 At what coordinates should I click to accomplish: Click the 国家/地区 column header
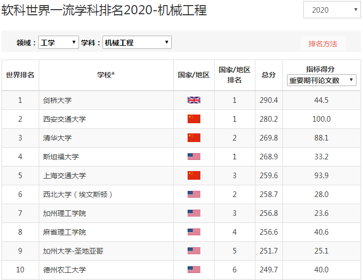pyautogui.click(x=194, y=75)
